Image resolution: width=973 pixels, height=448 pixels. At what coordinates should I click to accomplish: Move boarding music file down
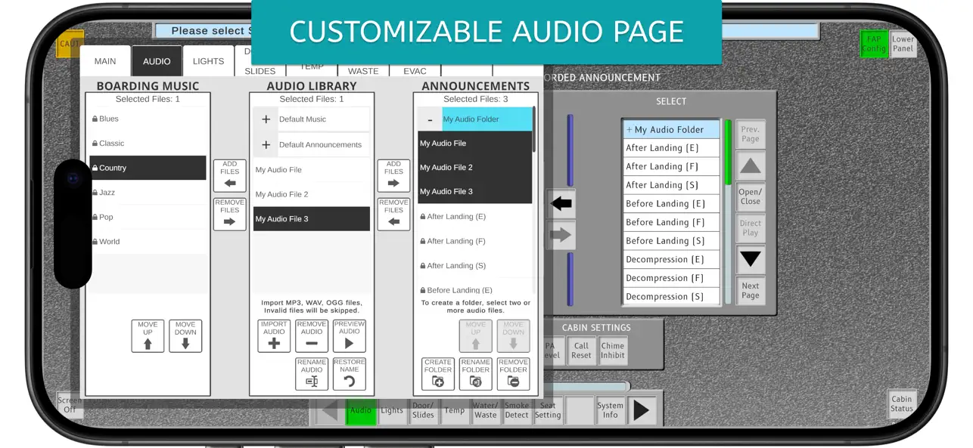[x=185, y=336]
